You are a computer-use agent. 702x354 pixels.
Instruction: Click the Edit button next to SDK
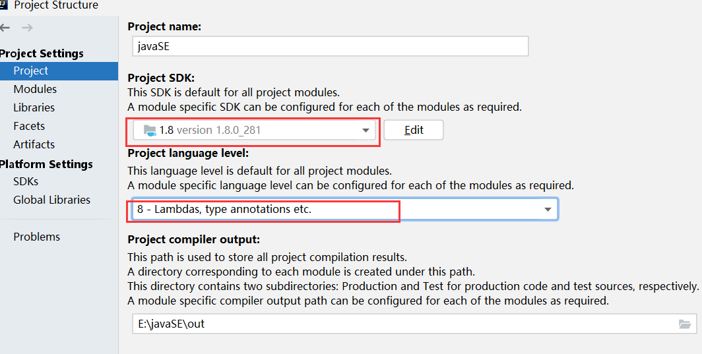(x=414, y=130)
